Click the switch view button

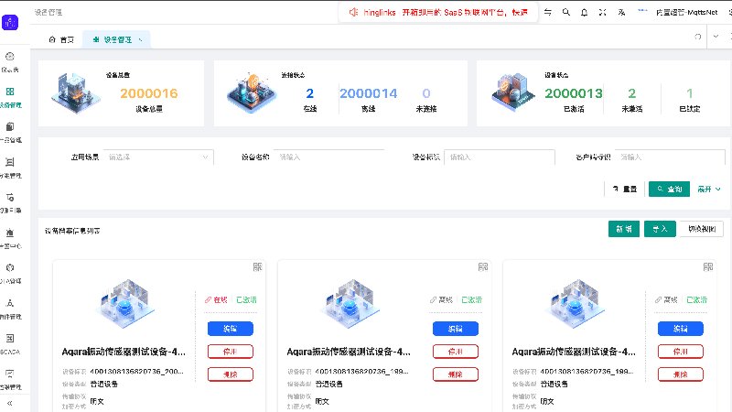[702, 229]
